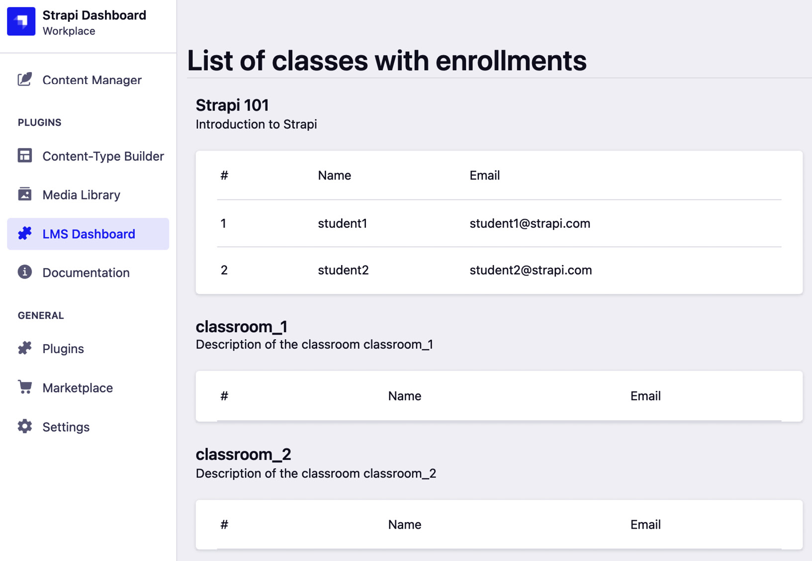Open Settings in the sidebar
The image size is (812, 561).
tap(88, 427)
